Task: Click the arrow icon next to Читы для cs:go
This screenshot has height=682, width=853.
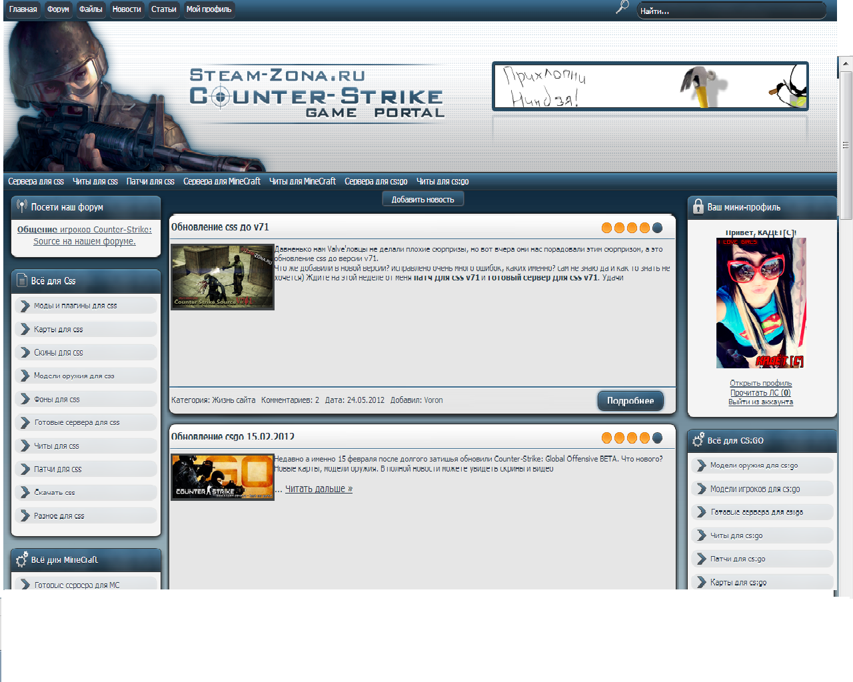Action: pyautogui.click(x=701, y=535)
